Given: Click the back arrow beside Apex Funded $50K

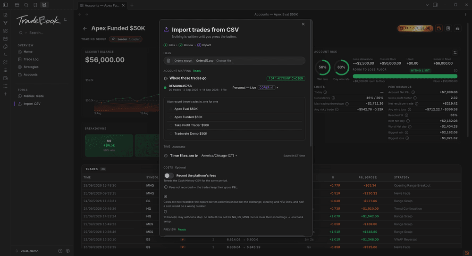Looking at the screenshot, I should click(85, 29).
